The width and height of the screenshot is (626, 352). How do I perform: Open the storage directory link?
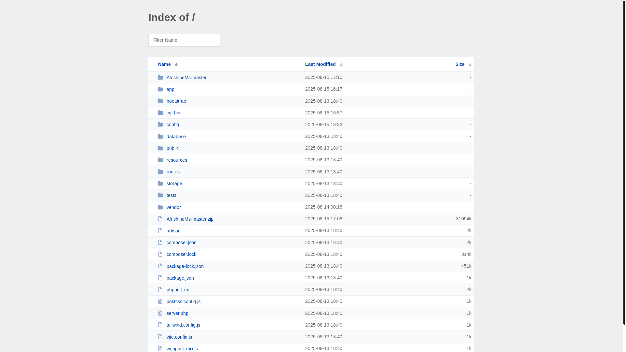coord(174,183)
